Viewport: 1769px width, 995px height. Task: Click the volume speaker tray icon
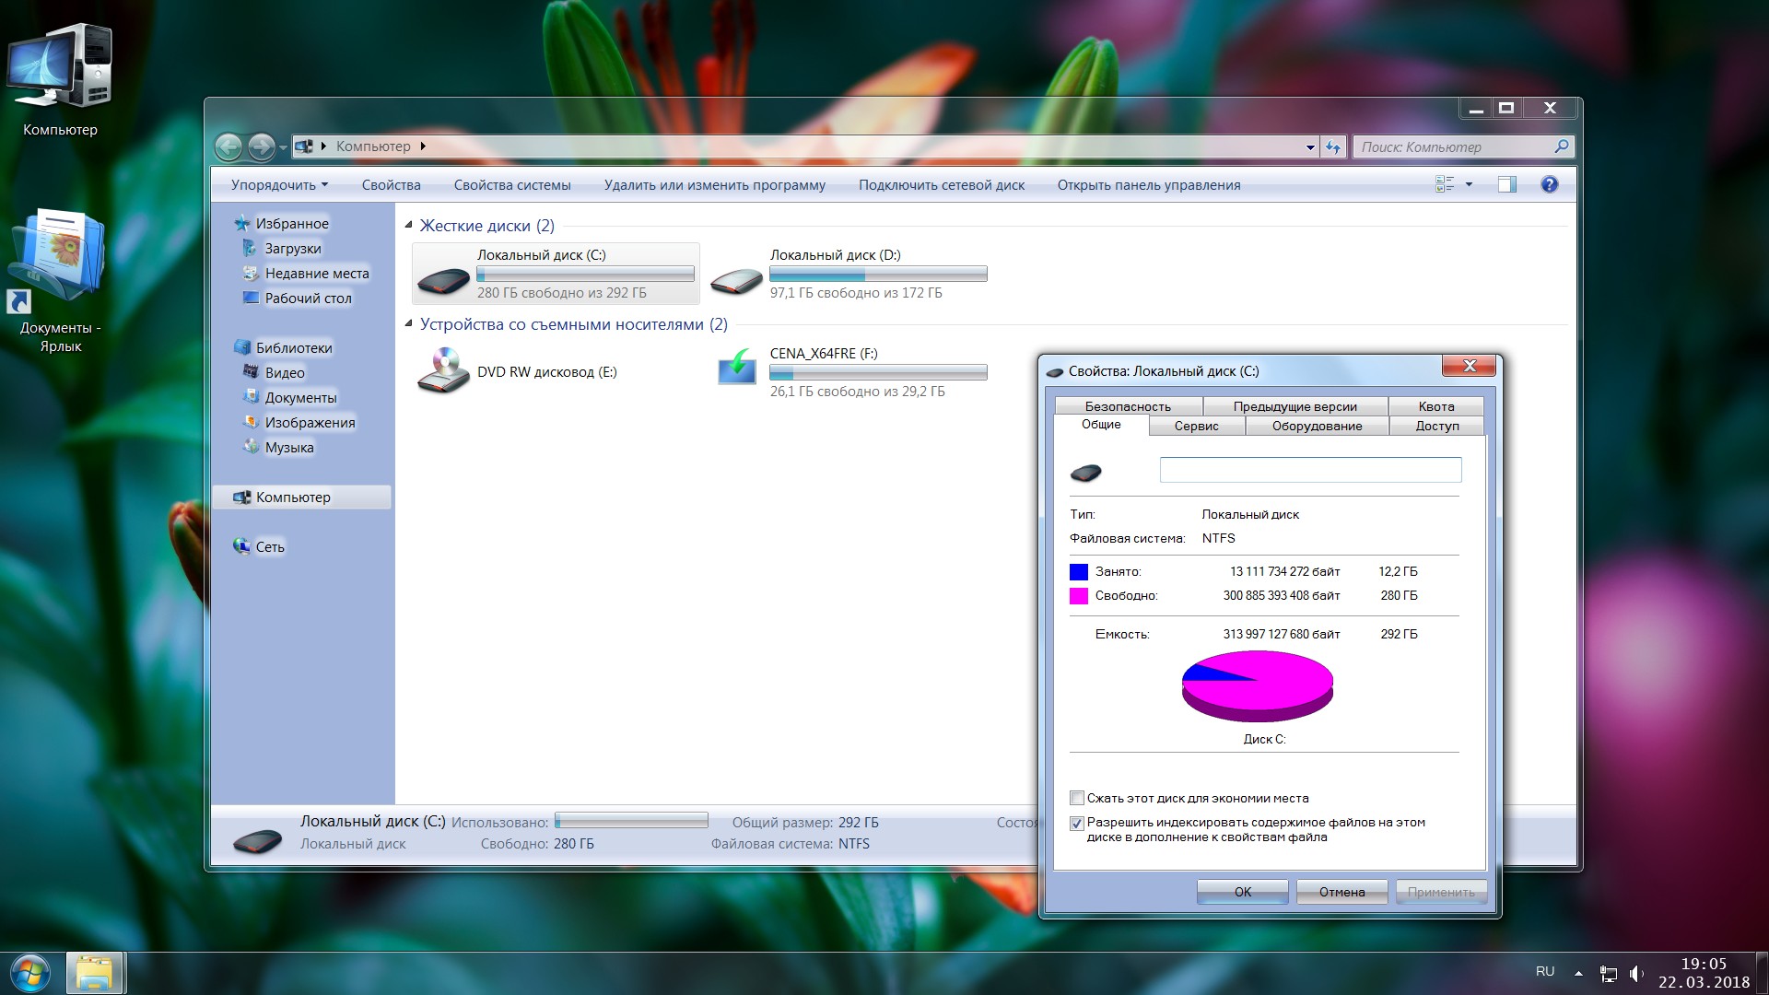(1636, 973)
